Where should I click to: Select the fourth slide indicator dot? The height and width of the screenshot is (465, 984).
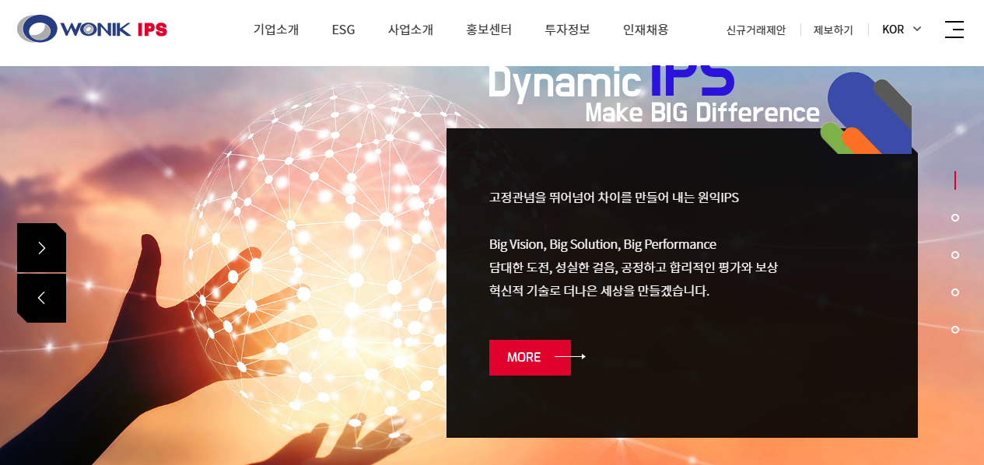pyautogui.click(x=955, y=292)
